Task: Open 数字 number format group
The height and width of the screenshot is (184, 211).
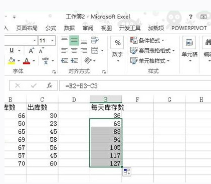Action: 117,49
